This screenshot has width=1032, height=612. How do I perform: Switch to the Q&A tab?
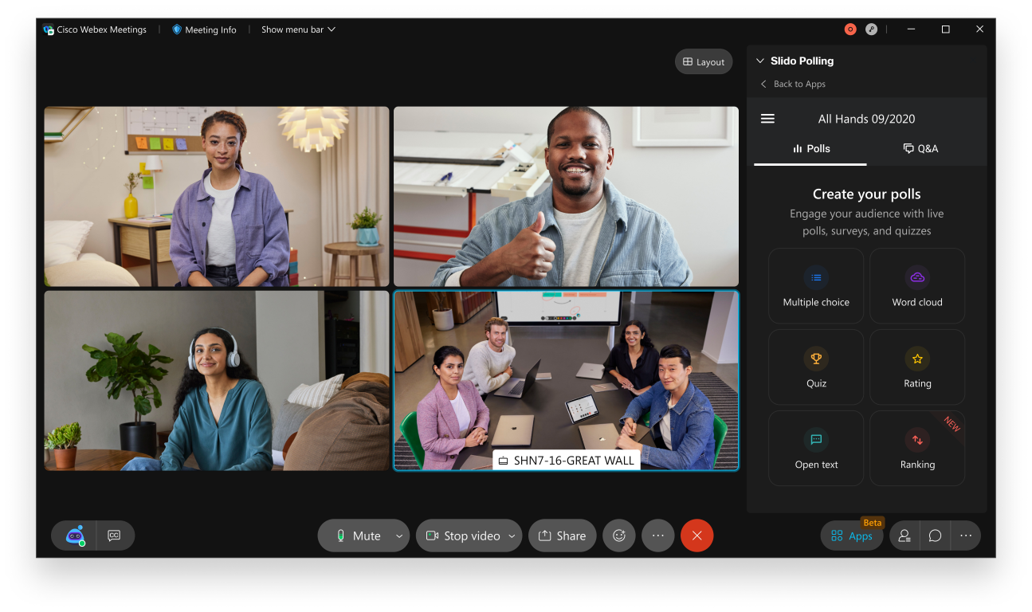(920, 149)
